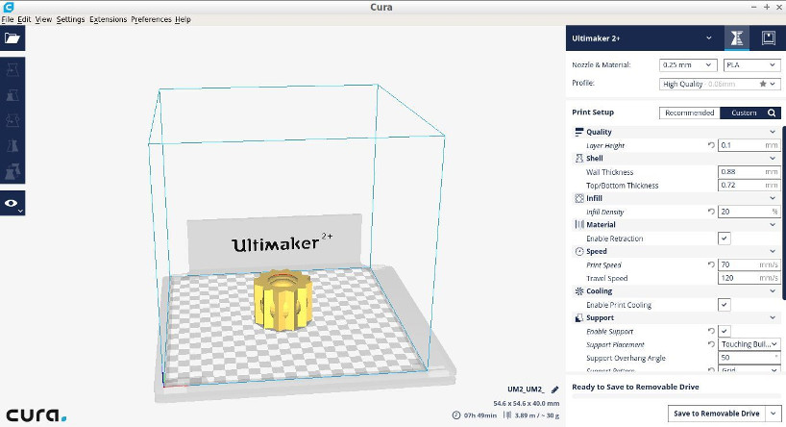786x427 pixels.
Task: Click the Layer Height input field
Action: (x=749, y=145)
